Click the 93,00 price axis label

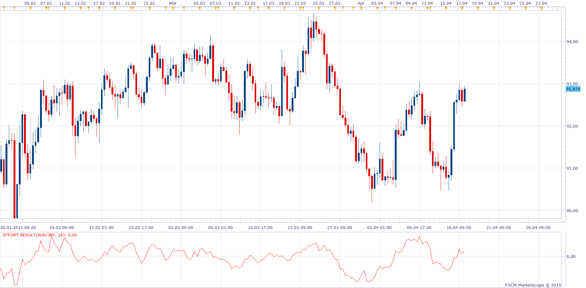pyautogui.click(x=572, y=84)
